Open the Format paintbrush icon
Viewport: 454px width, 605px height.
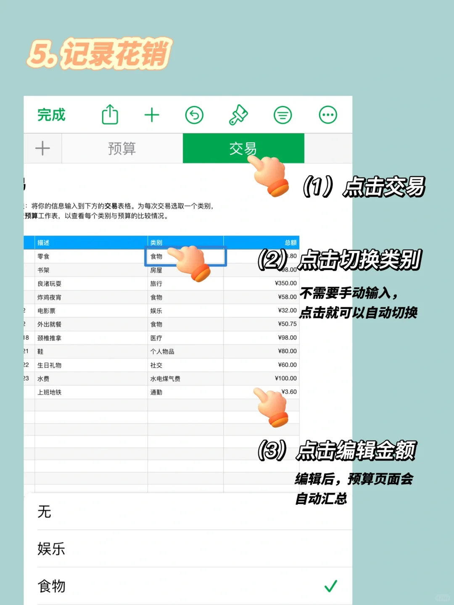pos(239,115)
